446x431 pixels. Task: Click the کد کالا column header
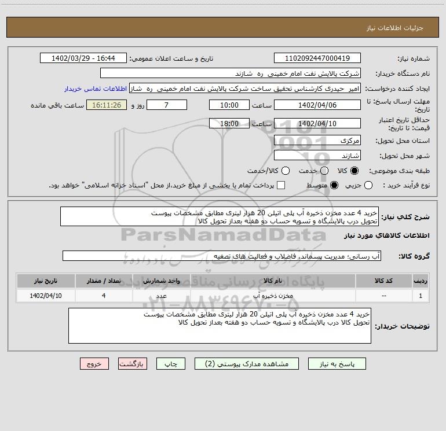coord(383,281)
